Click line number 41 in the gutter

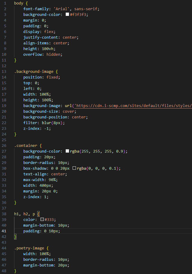(4, 231)
